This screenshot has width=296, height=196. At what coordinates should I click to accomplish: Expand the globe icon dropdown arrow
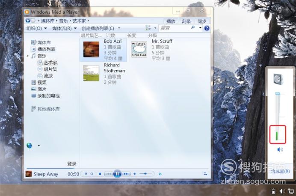pos(38,146)
